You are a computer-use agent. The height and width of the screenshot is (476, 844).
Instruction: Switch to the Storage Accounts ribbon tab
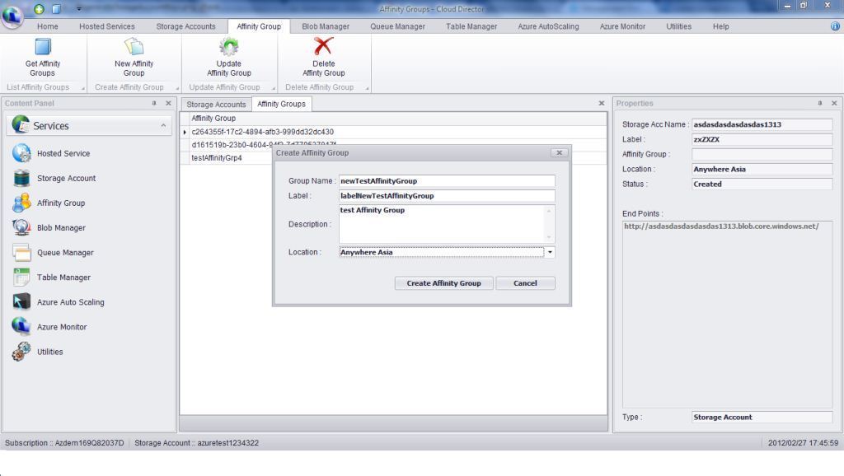click(x=185, y=26)
